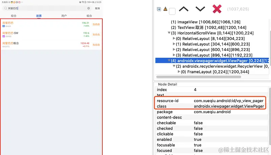Select the TextView:取消 tree node
Screen dimensions: 271x155
(x=209, y=28)
